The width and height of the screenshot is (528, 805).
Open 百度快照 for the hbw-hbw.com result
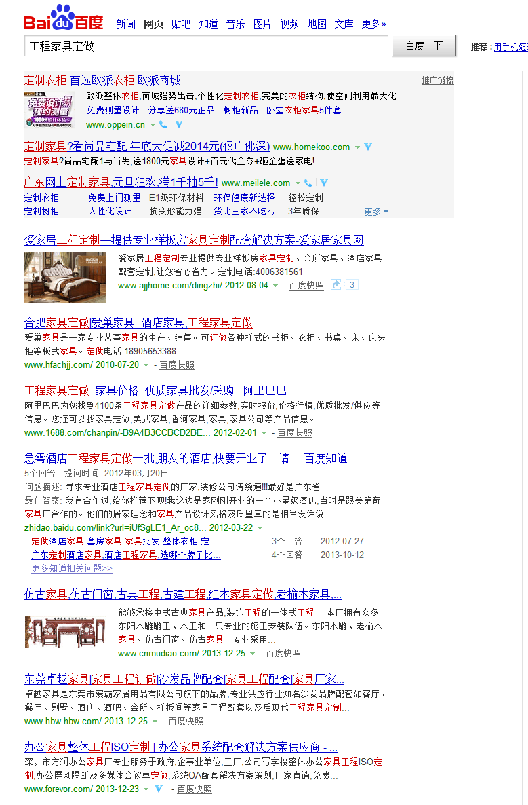tap(186, 722)
